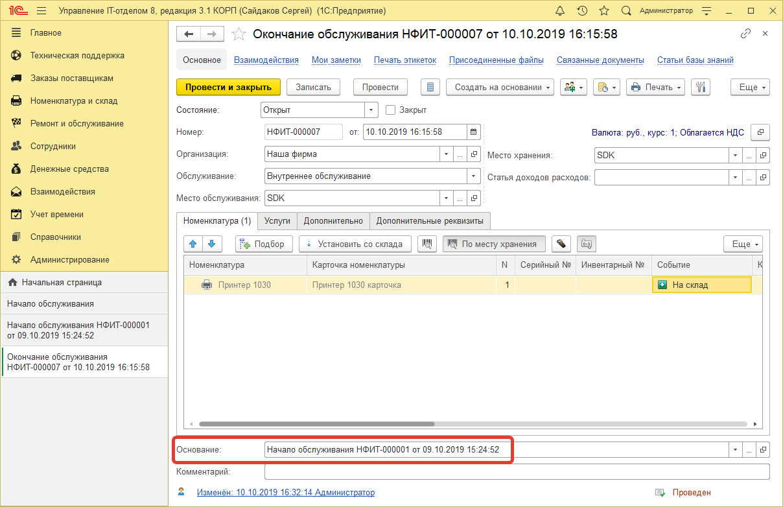Screen dimensions: 783x507
Task: Click the settings wrench icon after Печать
Action: point(701,87)
